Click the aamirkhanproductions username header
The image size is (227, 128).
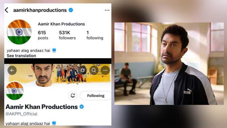[x=40, y=10]
